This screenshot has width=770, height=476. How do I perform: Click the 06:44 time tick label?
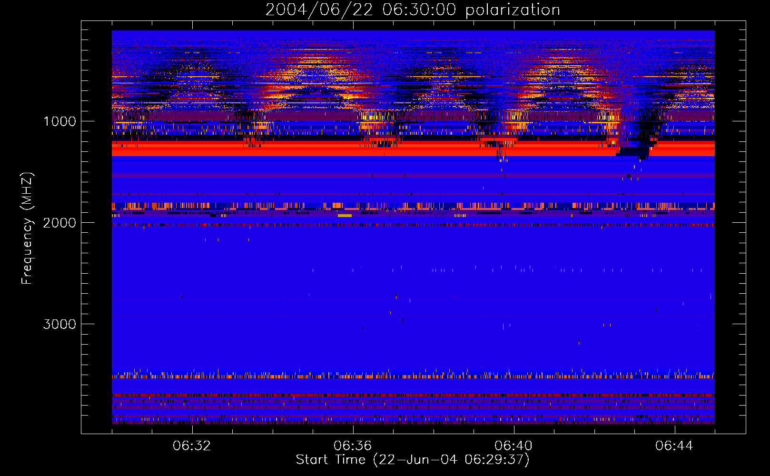tap(674, 446)
